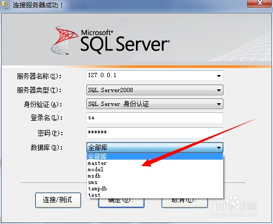The image size is (273, 224).
Task: Pick test from the database list
Action: tap(155, 195)
